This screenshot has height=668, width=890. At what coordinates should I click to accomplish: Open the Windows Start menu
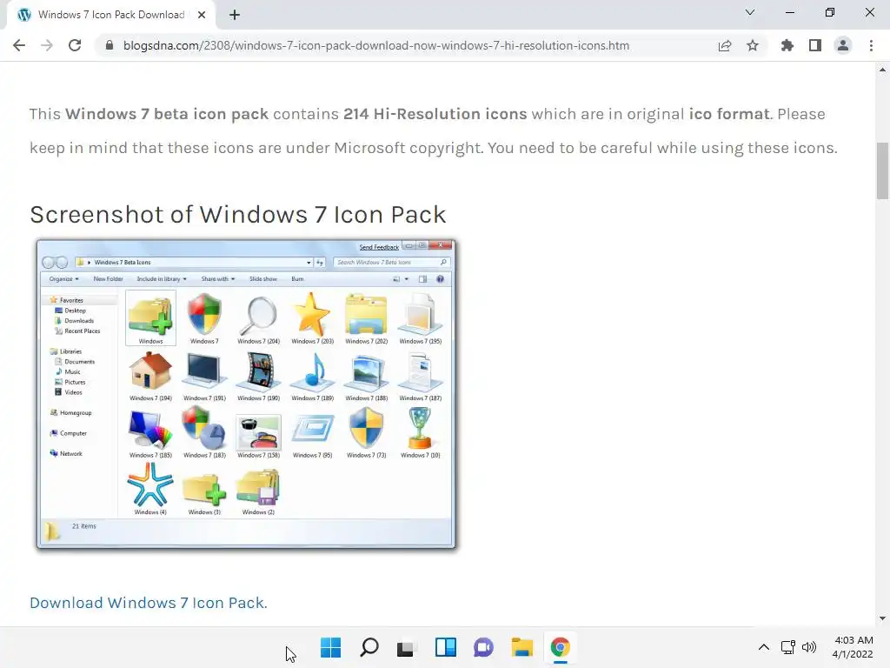click(x=330, y=647)
